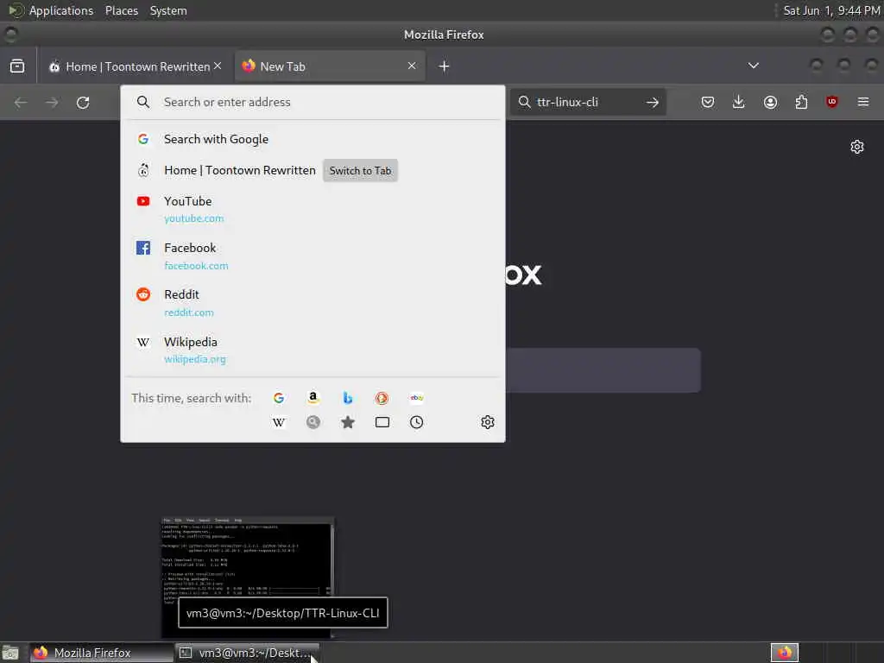This screenshot has height=663, width=884.
Task: Click the workspace switcher Firefox icon
Action: (785, 653)
